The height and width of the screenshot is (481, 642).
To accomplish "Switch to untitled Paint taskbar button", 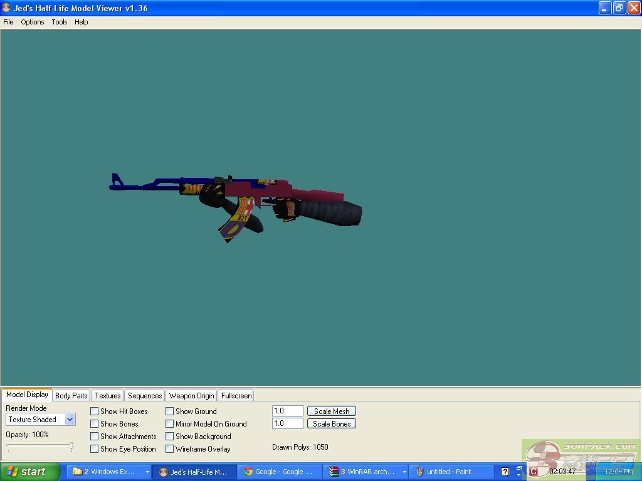I will 450,472.
